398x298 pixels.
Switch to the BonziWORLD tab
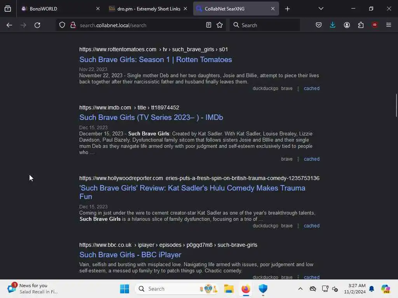click(x=60, y=9)
